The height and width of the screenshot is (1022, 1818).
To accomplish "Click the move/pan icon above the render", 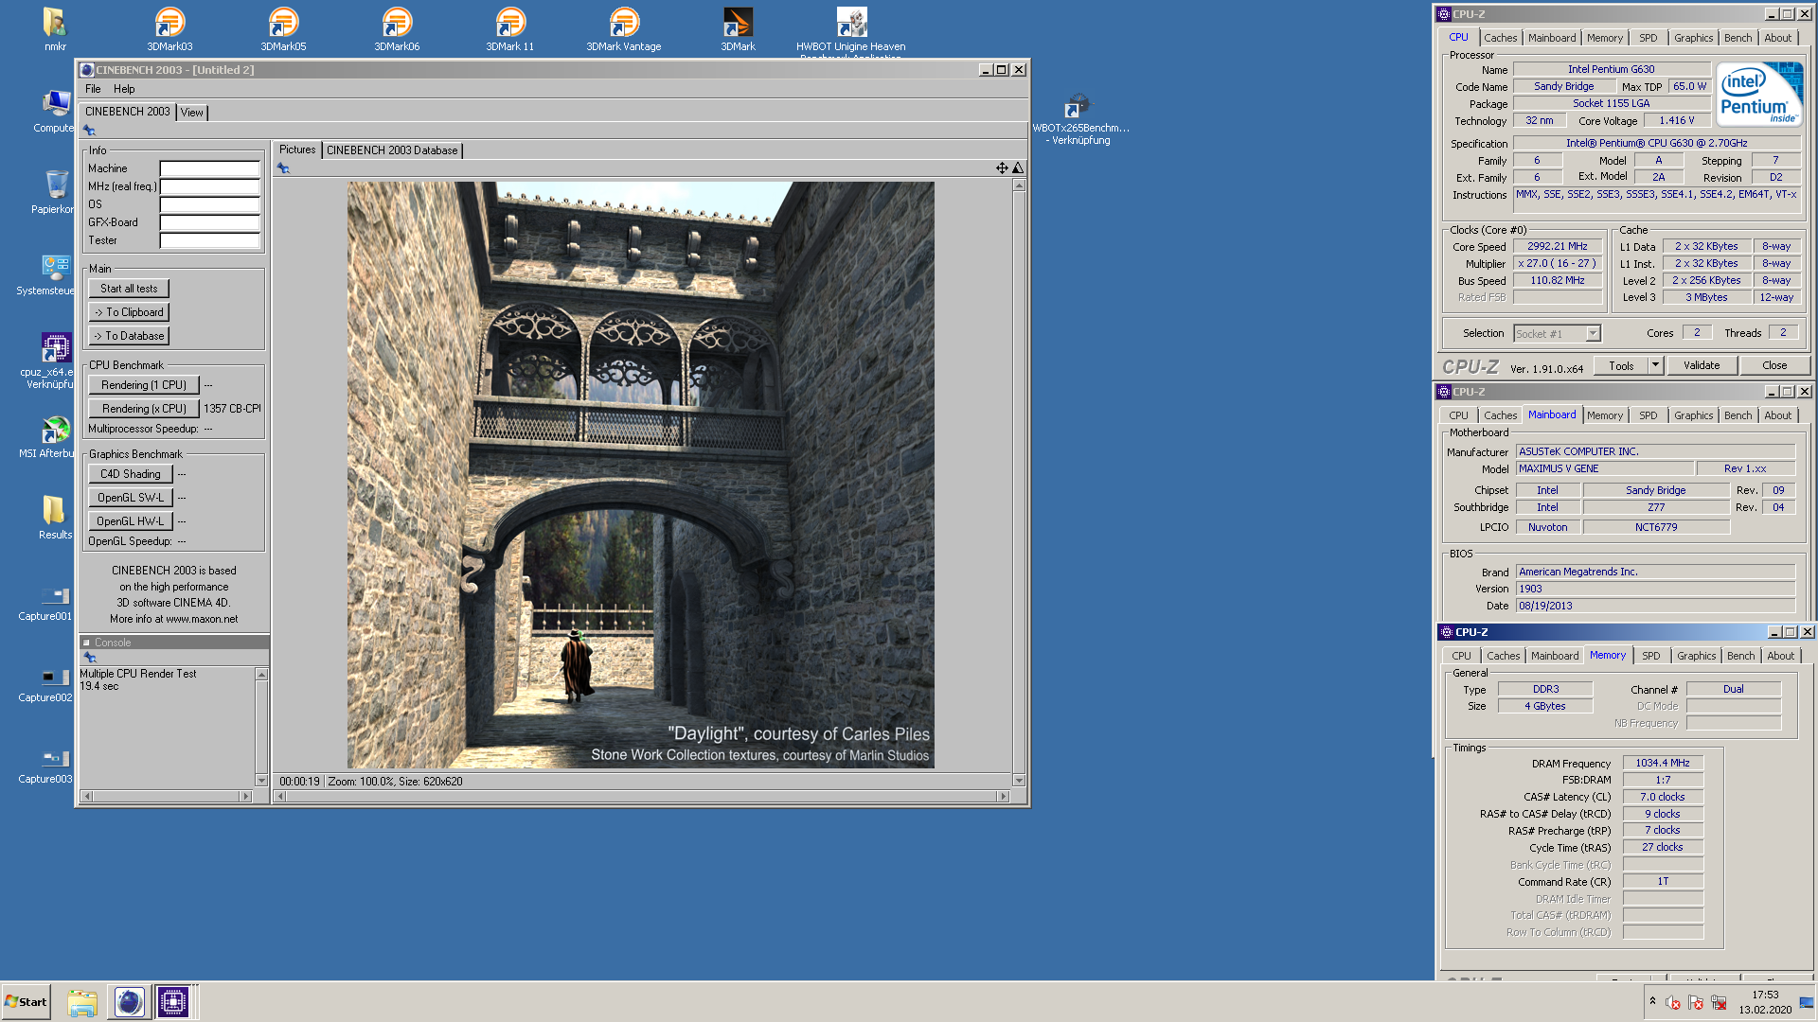I will (x=1002, y=168).
